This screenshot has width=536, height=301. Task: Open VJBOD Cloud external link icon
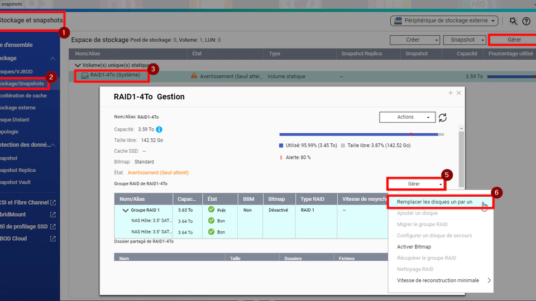[x=53, y=239]
